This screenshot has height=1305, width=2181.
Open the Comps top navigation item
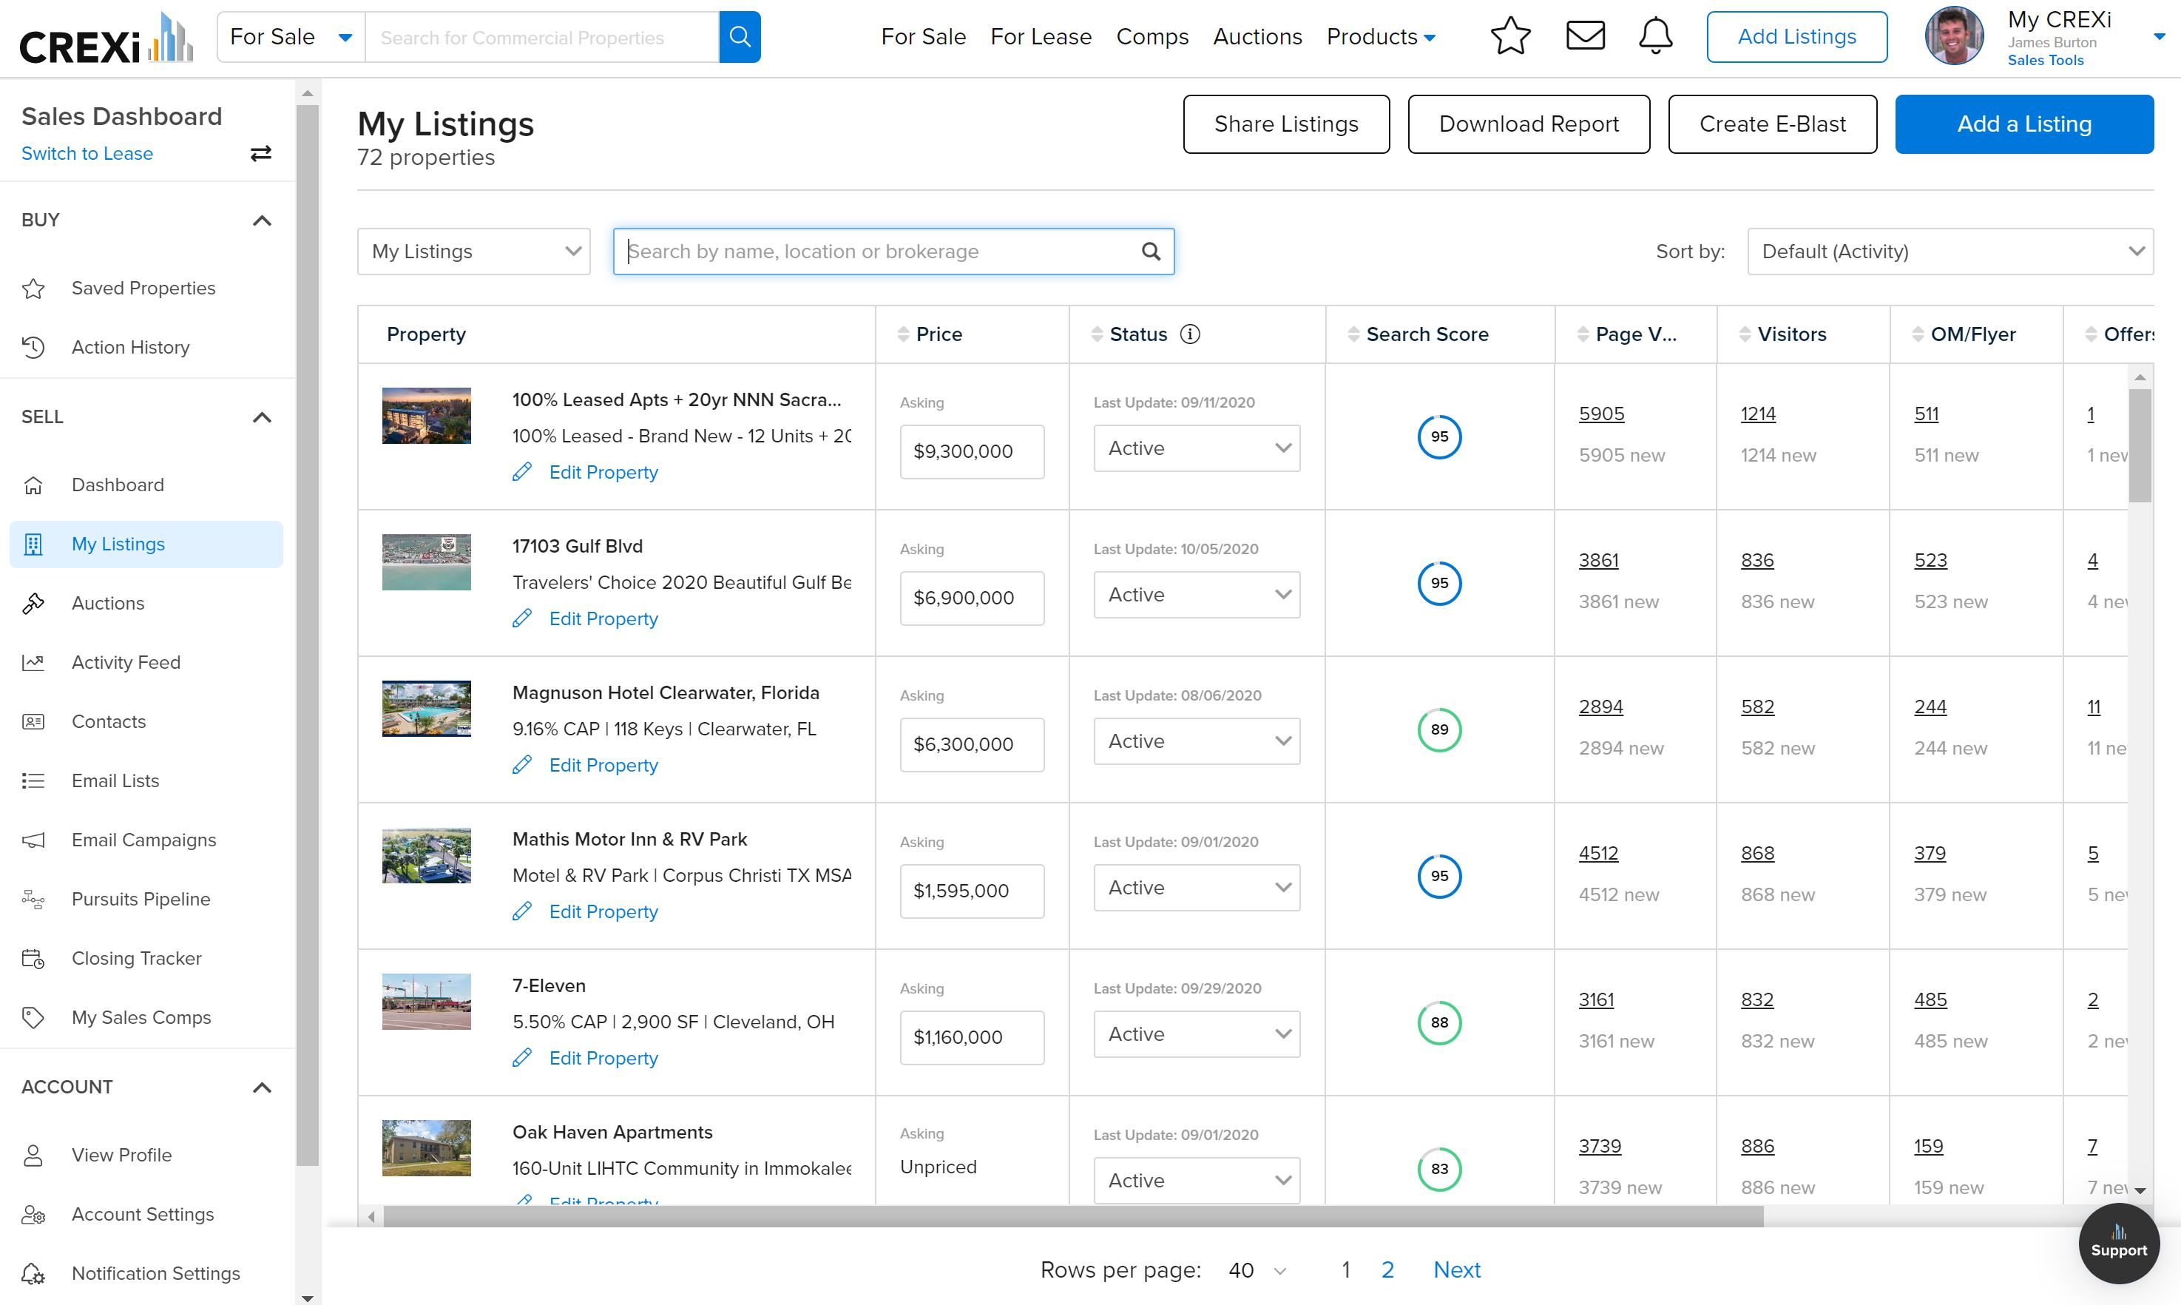(x=1152, y=37)
